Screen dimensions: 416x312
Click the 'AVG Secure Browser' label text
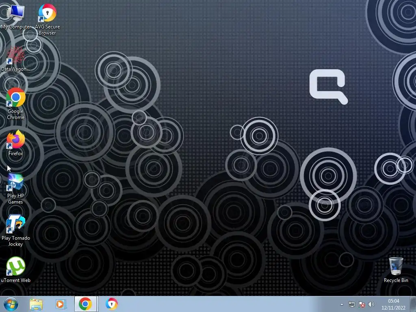click(x=47, y=30)
